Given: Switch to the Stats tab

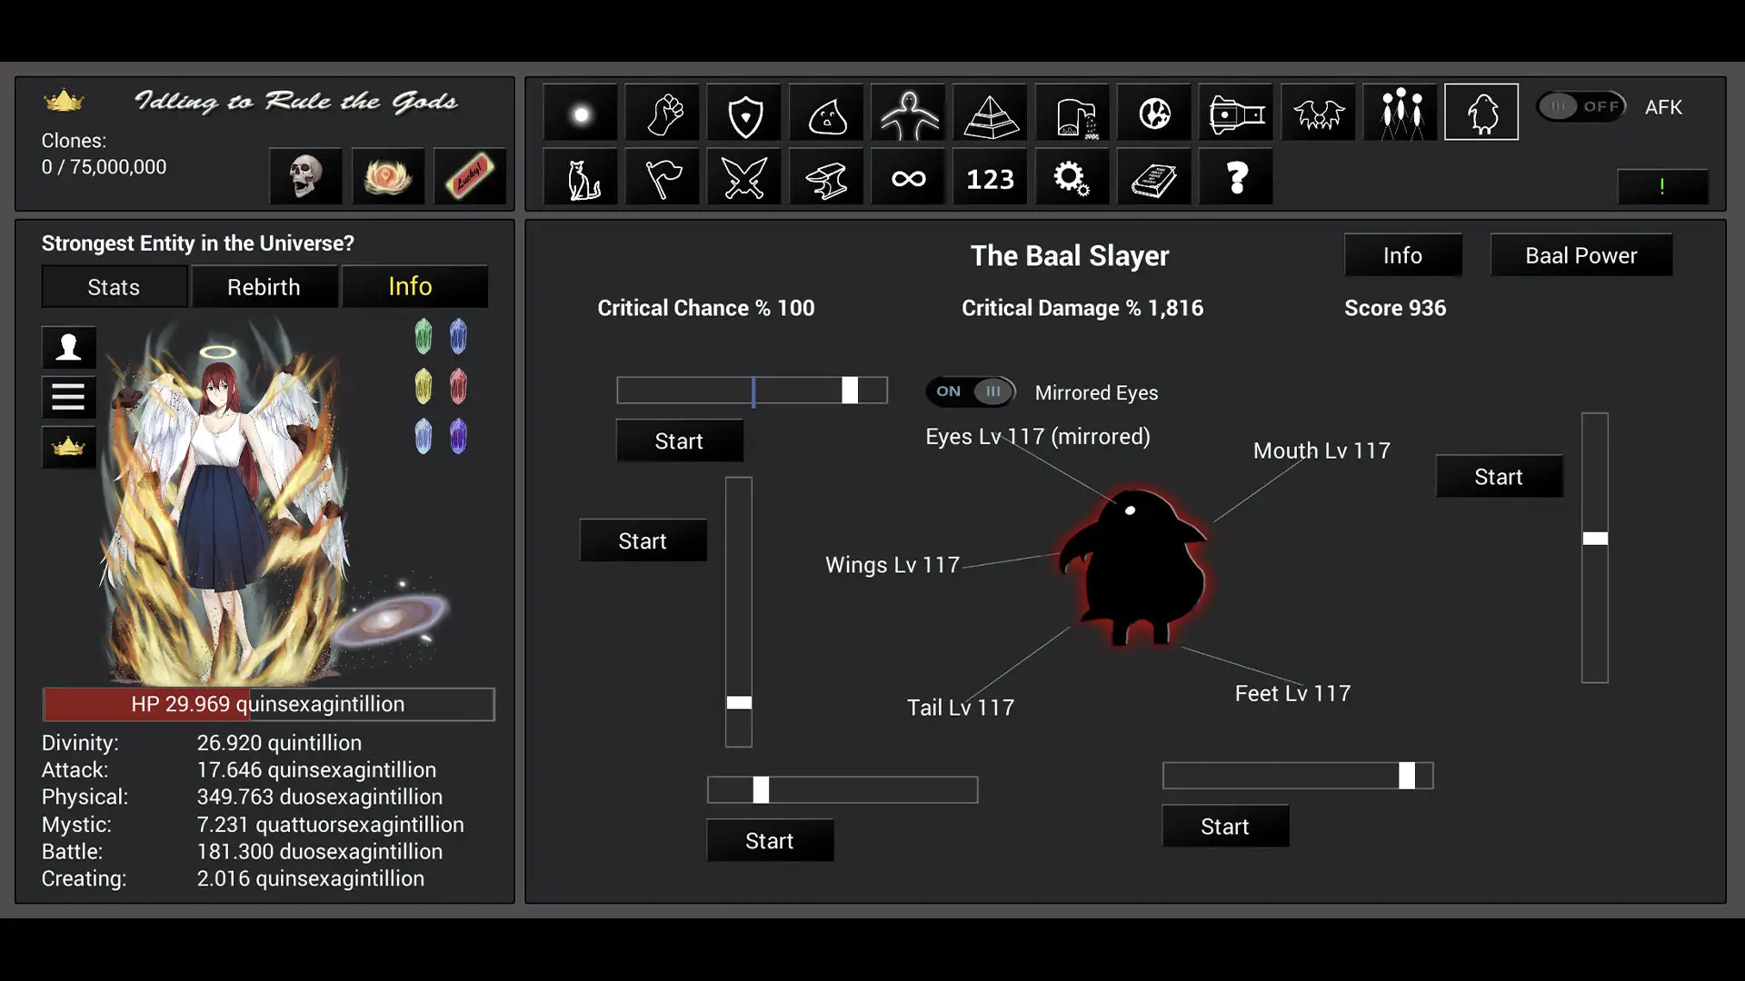Looking at the screenshot, I should point(114,287).
